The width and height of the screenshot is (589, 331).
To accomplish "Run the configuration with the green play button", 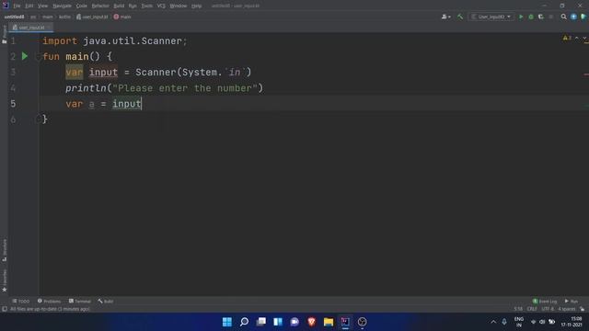I will pos(521,17).
